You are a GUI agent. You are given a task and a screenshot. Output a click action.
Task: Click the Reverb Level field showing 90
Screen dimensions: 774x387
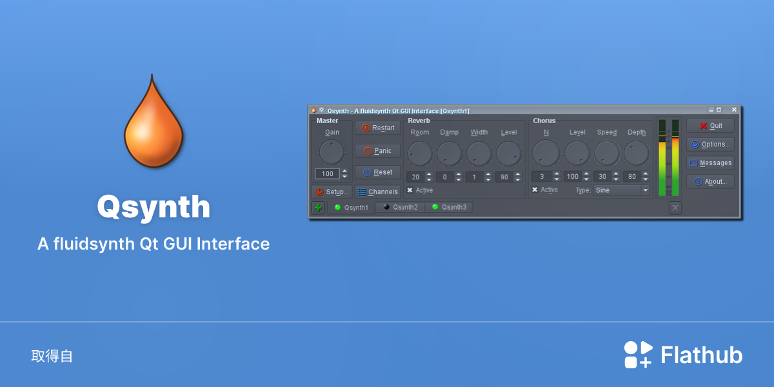[504, 177]
